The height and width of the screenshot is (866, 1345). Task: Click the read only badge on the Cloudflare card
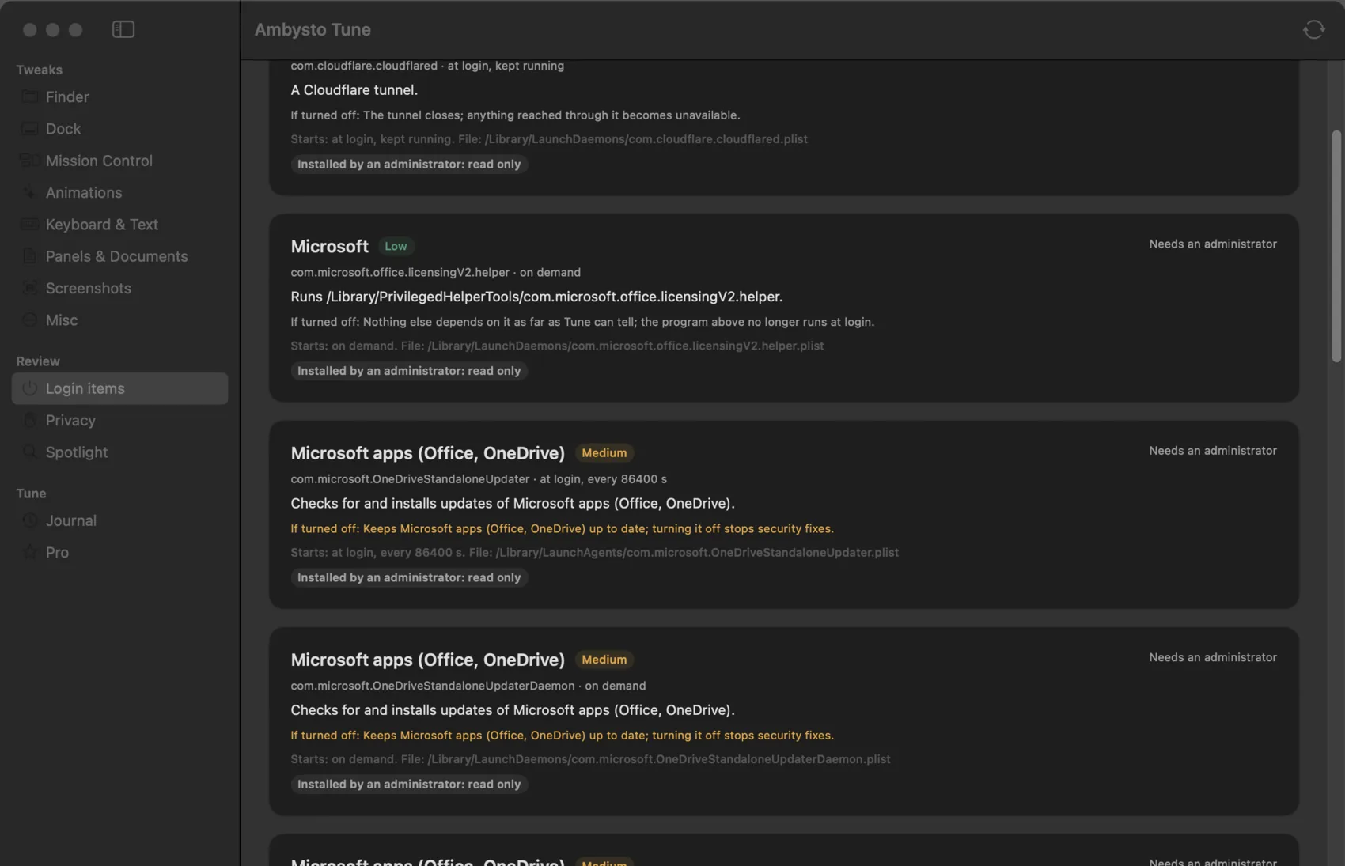pyautogui.click(x=409, y=165)
